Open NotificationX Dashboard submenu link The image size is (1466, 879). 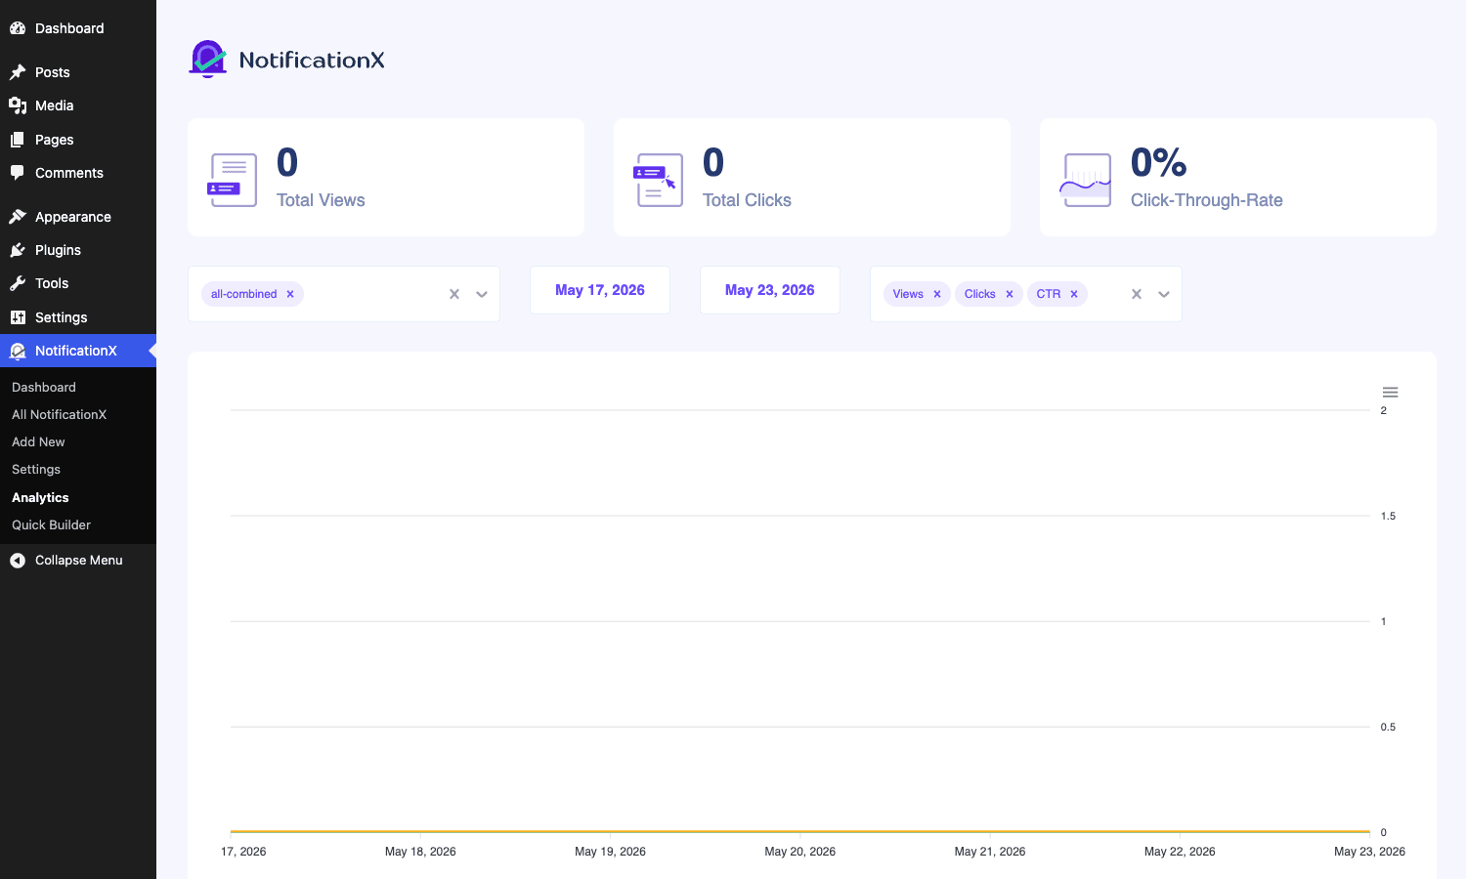coord(44,387)
